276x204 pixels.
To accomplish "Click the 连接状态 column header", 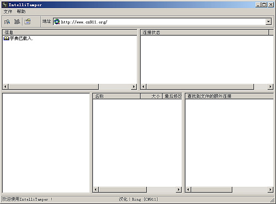I will click(204, 33).
